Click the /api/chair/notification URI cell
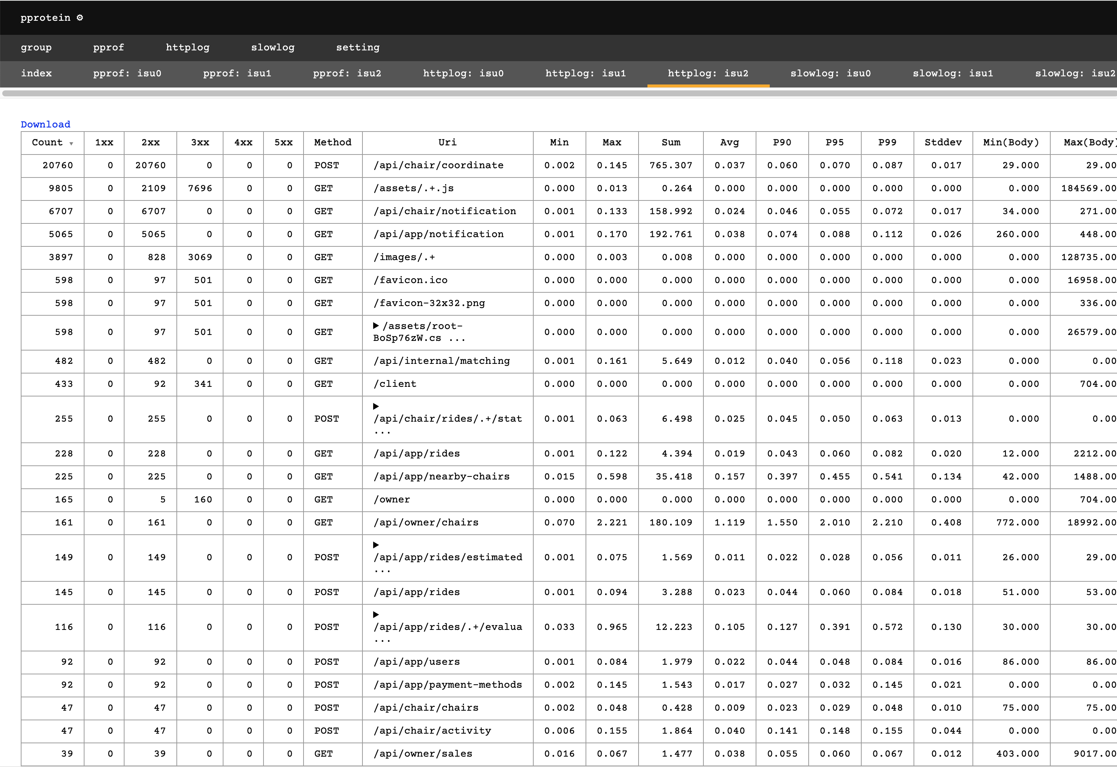 coord(447,212)
